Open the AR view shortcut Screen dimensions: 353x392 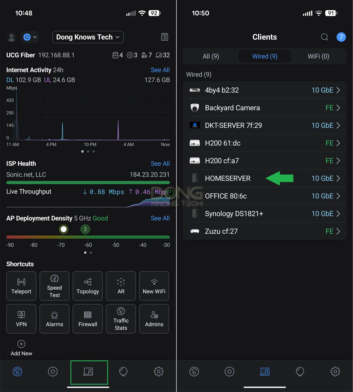pyautogui.click(x=121, y=286)
